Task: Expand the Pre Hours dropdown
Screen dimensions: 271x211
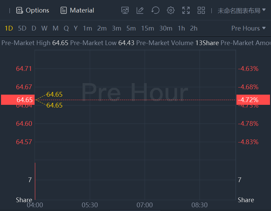Action: click(248, 28)
